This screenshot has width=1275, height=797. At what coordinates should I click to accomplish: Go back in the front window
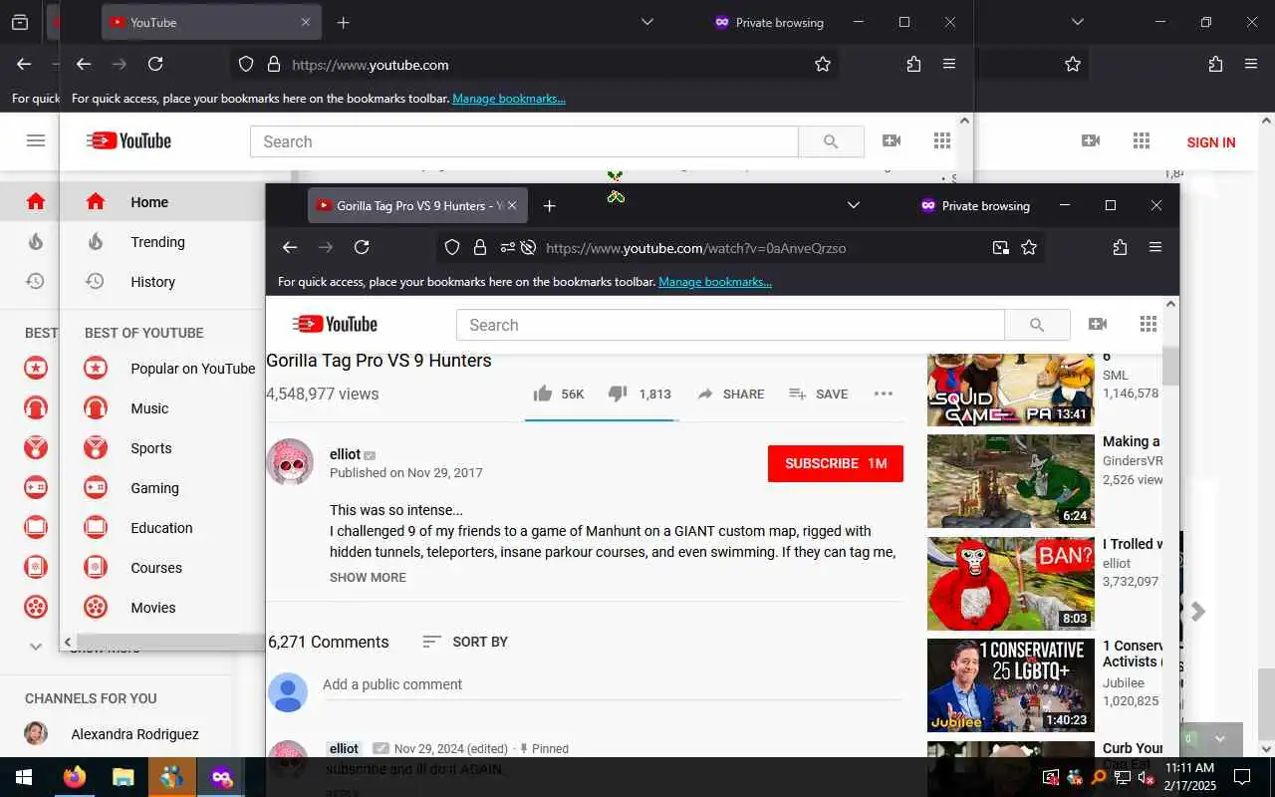pyautogui.click(x=290, y=247)
